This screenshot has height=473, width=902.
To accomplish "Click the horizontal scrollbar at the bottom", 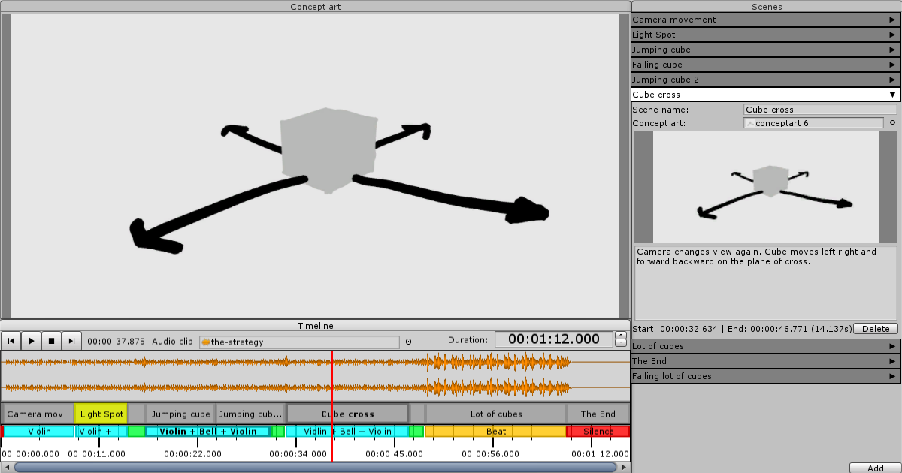I will pyautogui.click(x=316, y=467).
